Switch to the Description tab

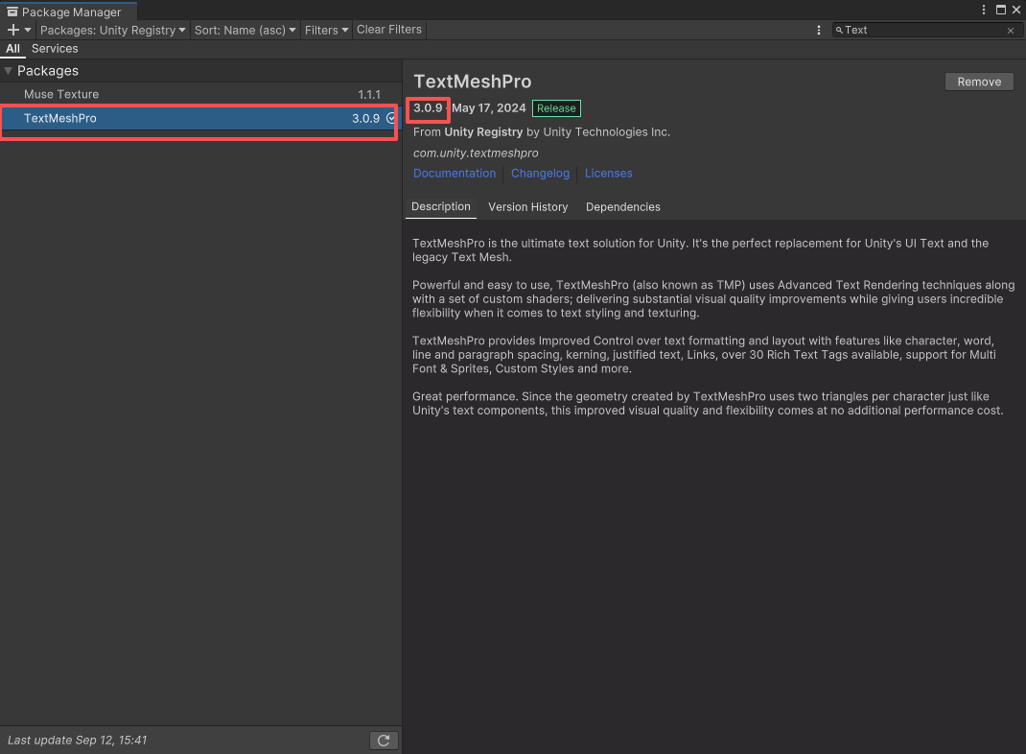(x=441, y=207)
